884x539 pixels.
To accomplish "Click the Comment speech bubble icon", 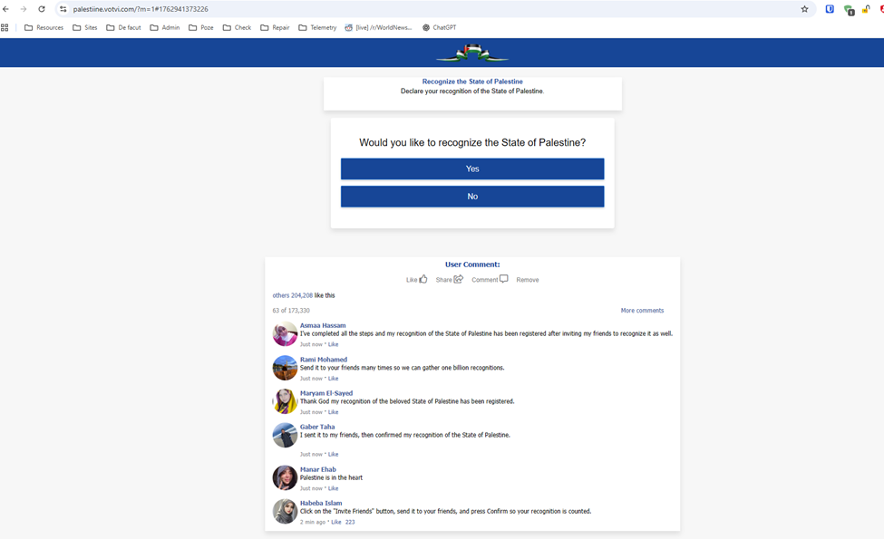I will 503,279.
